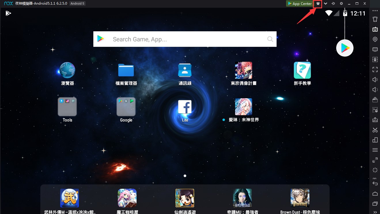Click the Play Store notification icon
This screenshot has width=380, height=214.
8,13
